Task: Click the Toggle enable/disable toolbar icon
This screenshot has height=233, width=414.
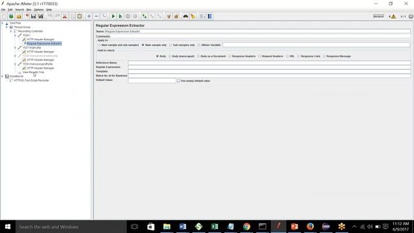Action: [103, 16]
